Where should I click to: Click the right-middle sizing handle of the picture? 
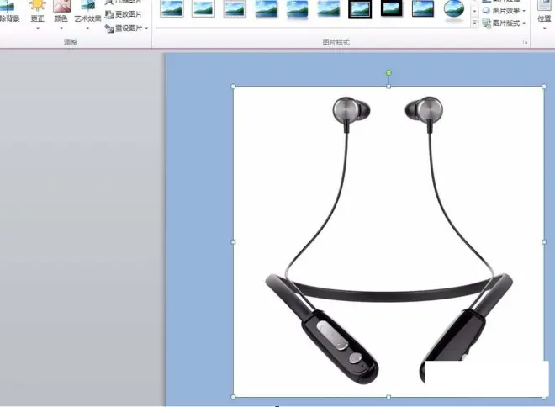[x=544, y=241]
